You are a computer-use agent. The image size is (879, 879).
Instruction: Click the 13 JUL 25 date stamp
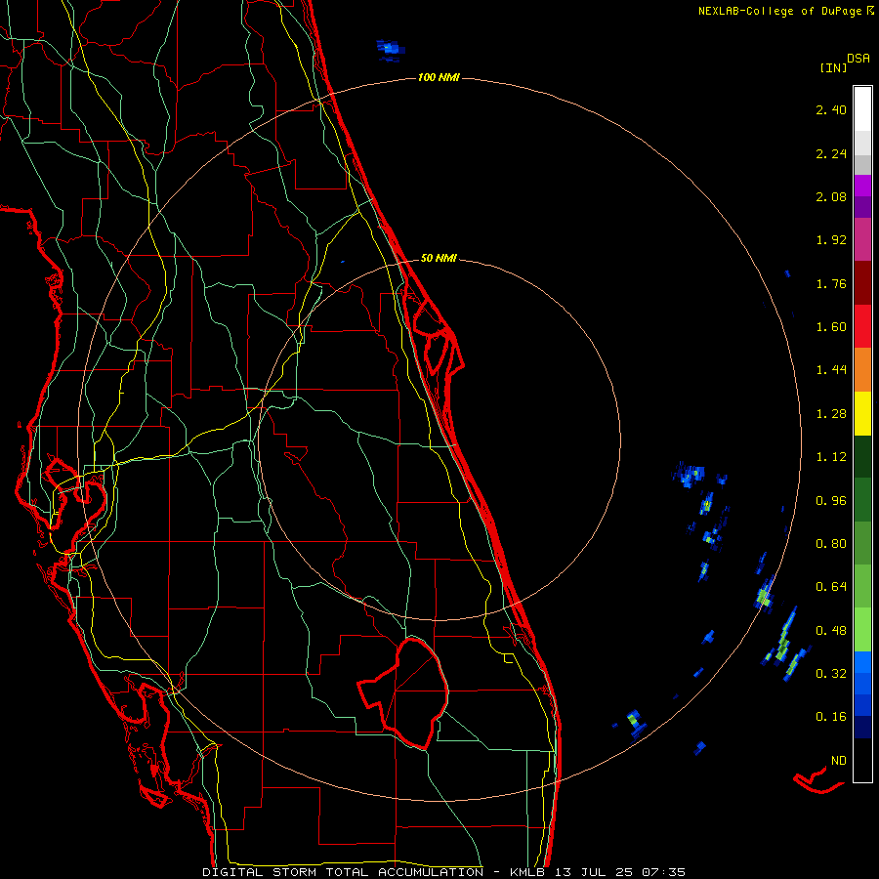[594, 872]
